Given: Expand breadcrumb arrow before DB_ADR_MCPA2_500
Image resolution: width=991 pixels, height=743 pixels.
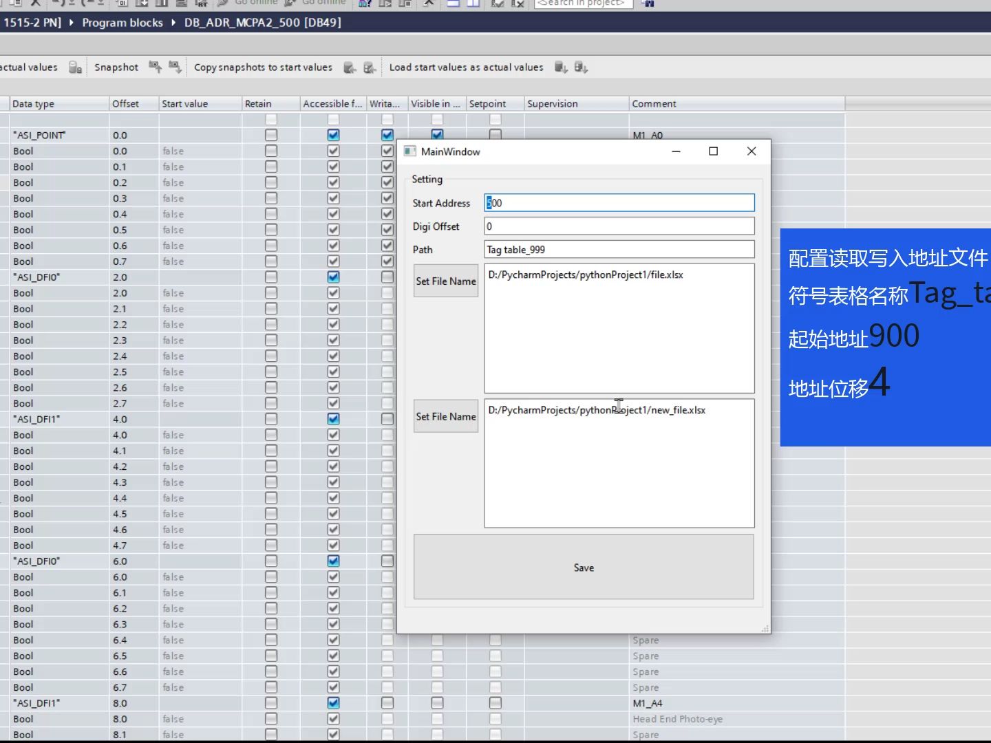Looking at the screenshot, I should tap(173, 22).
